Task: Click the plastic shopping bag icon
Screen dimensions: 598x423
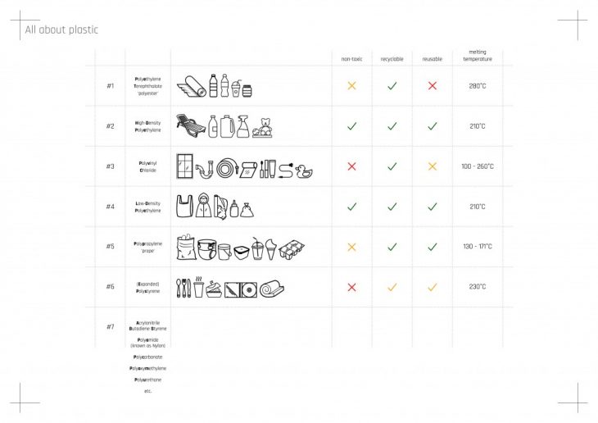Action: point(184,207)
